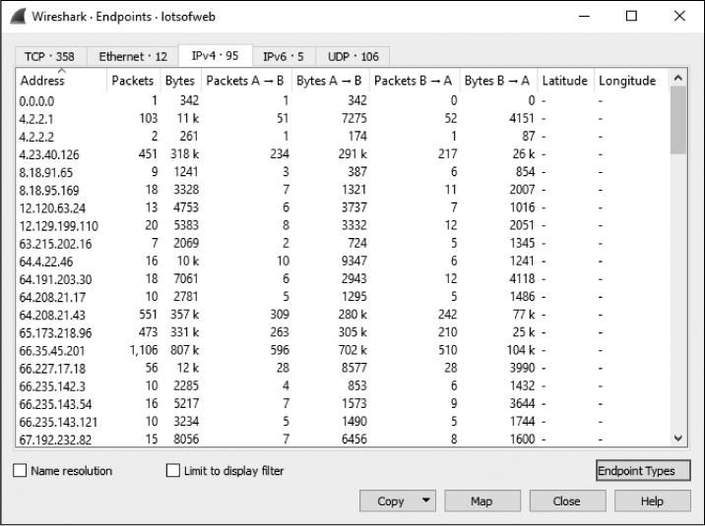Click the 104 k Bytes B→A cell
Screen dimensions: 705x526
pos(521,350)
